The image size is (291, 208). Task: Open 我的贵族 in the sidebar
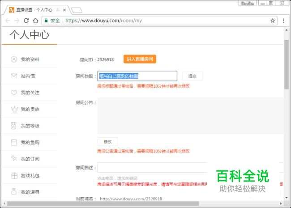pyautogui.click(x=30, y=109)
